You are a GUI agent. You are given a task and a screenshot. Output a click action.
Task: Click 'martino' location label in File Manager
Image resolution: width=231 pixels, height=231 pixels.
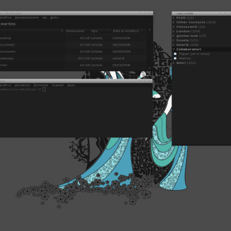pos(8,24)
